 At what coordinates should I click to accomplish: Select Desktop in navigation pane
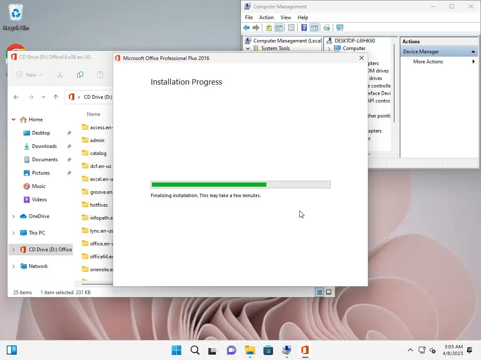(41, 133)
